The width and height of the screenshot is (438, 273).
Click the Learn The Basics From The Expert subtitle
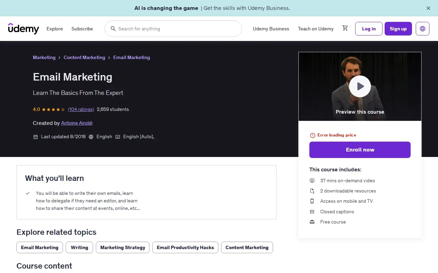[x=78, y=93]
